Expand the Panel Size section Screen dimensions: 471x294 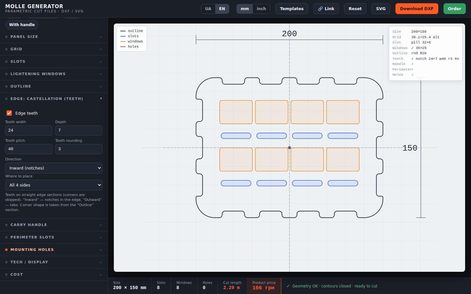[54, 37]
